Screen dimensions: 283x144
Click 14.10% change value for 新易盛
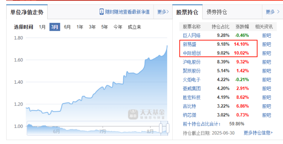241,44
